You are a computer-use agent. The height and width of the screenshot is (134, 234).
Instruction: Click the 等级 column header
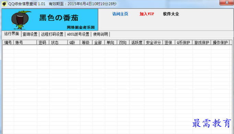coord(86,42)
